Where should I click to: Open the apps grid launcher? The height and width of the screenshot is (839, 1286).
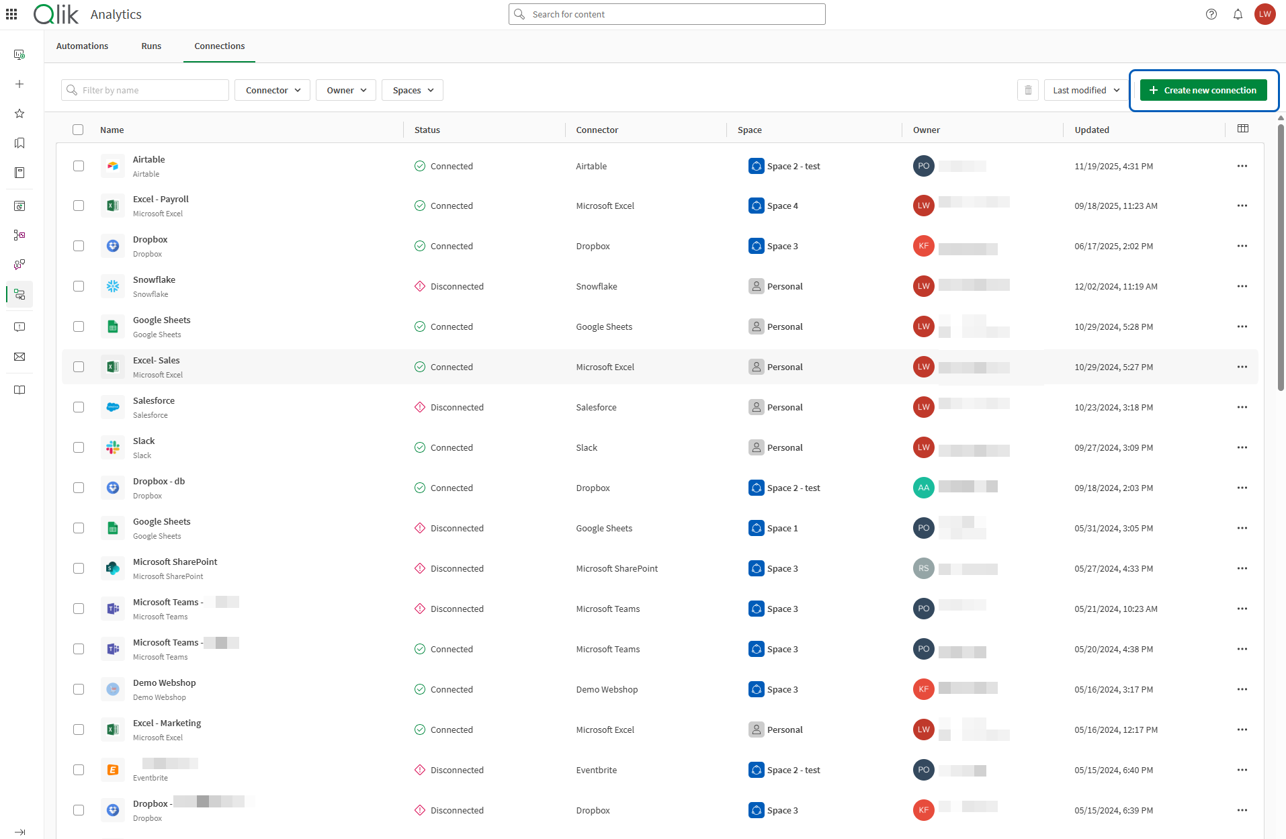[x=11, y=14]
